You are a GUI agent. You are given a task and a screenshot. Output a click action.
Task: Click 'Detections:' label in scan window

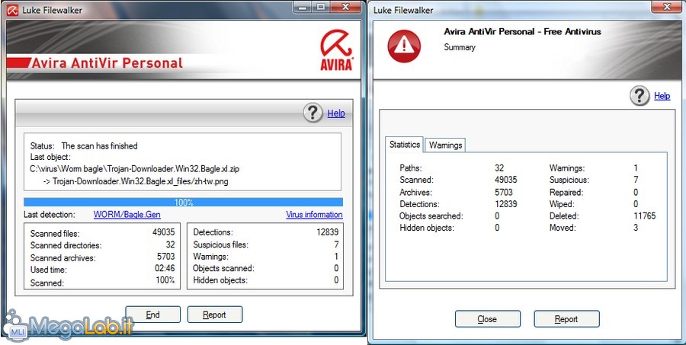point(213,232)
